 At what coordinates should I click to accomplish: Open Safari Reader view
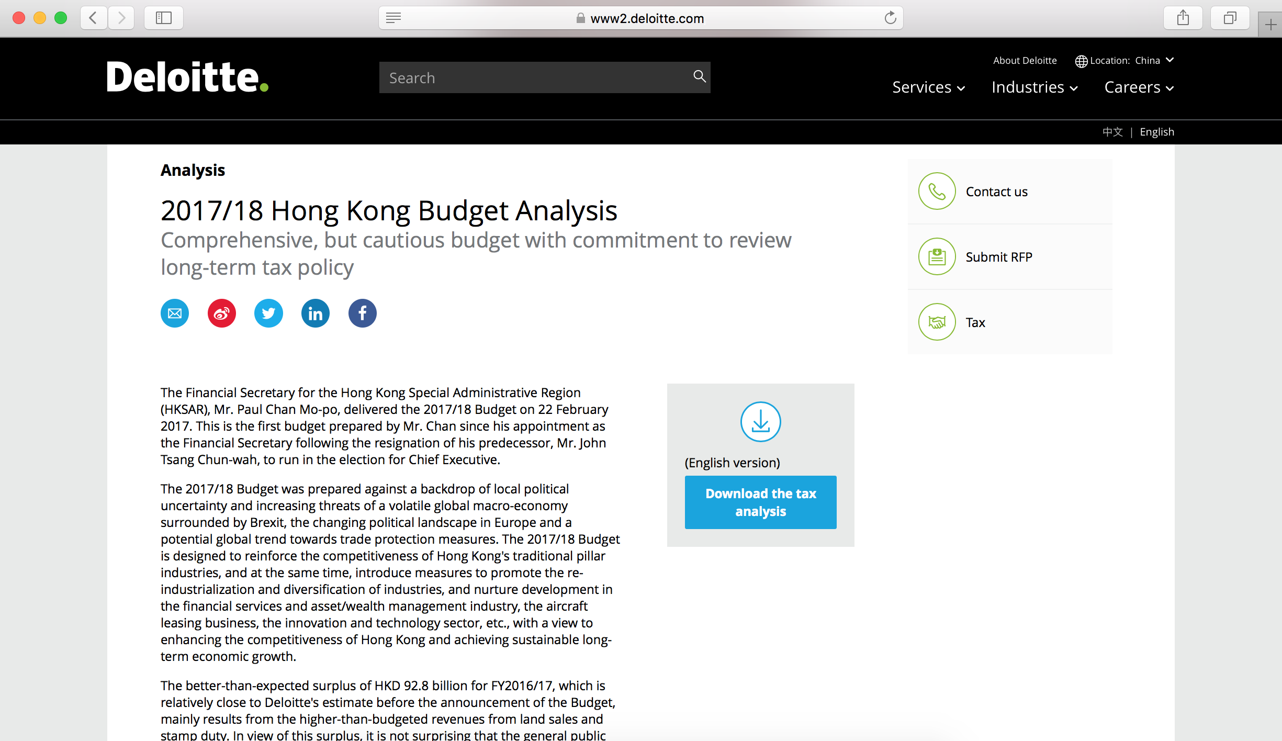[x=393, y=17]
